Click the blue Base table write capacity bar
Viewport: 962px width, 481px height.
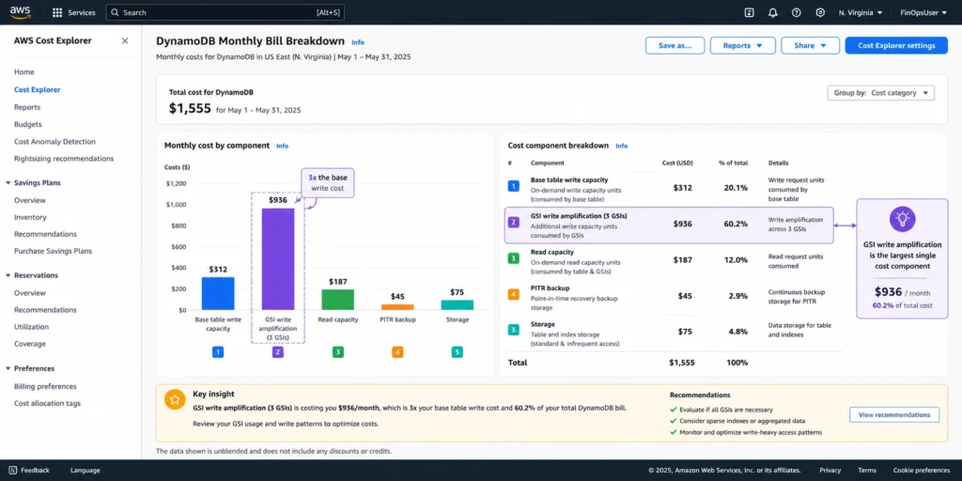click(x=218, y=293)
